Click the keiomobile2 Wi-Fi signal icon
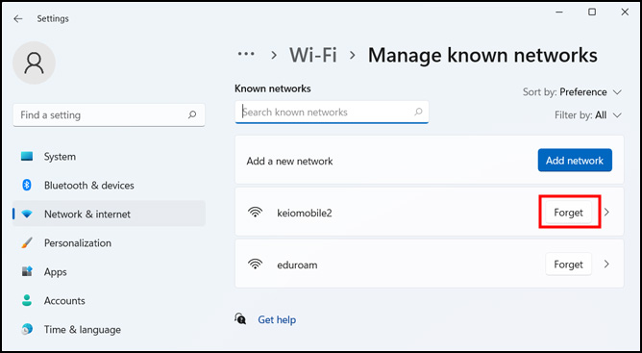This screenshot has width=642, height=353. (x=255, y=213)
